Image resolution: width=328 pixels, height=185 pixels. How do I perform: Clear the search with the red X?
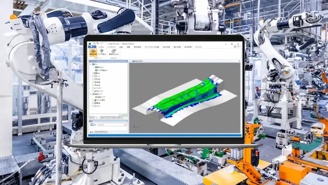125,125
